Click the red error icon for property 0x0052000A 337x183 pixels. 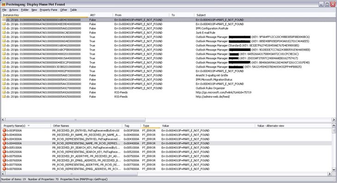pos(4,152)
